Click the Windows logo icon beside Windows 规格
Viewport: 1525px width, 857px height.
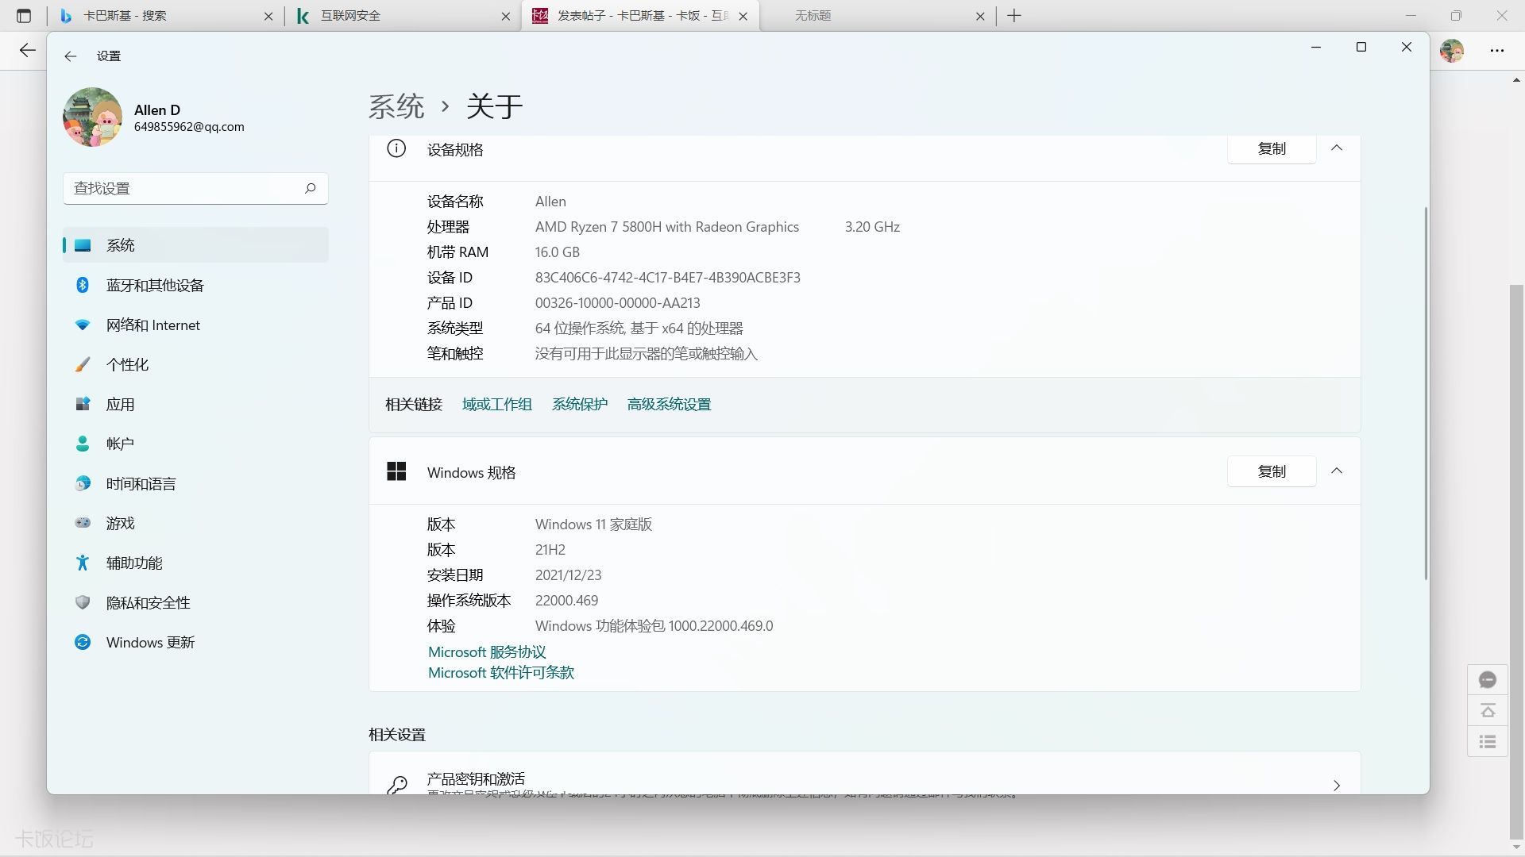pyautogui.click(x=396, y=471)
